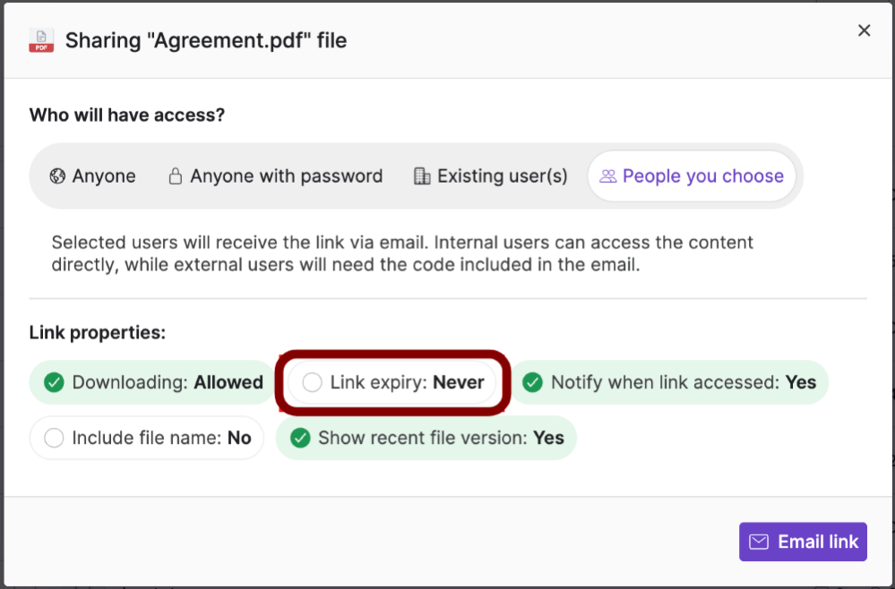Click the PDF file icon in the dialog title

[x=41, y=39]
